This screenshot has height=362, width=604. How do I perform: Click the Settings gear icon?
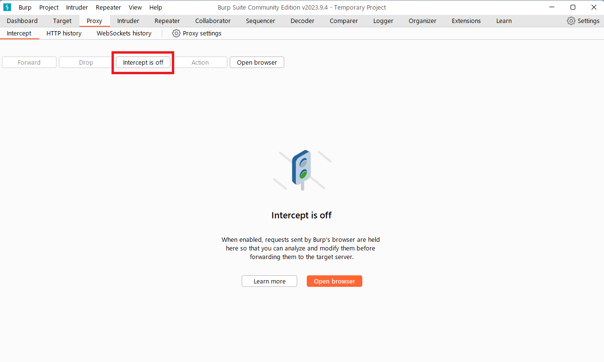[x=571, y=21]
